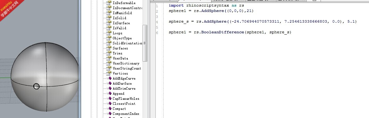This screenshot has width=369, height=118.
Task: Click the IsManifold property icon
Action: (109, 13)
